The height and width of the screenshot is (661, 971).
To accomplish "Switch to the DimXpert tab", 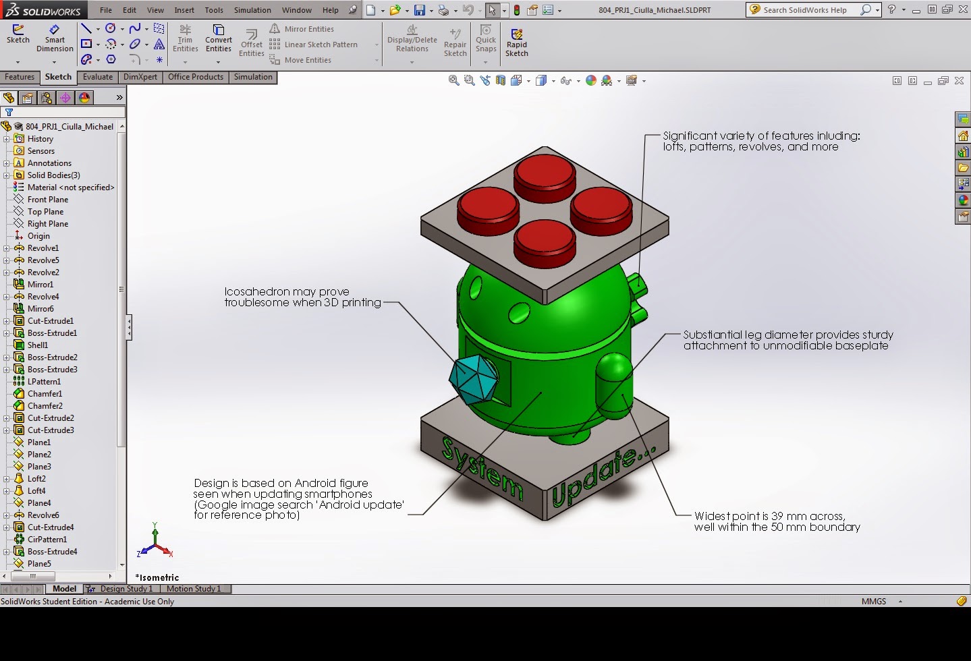I will 140,77.
